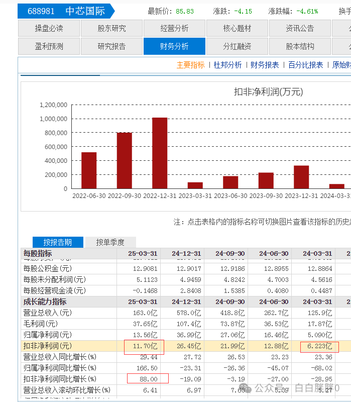Open the 研究报告 tab
The image size is (351, 402).
pos(111,46)
